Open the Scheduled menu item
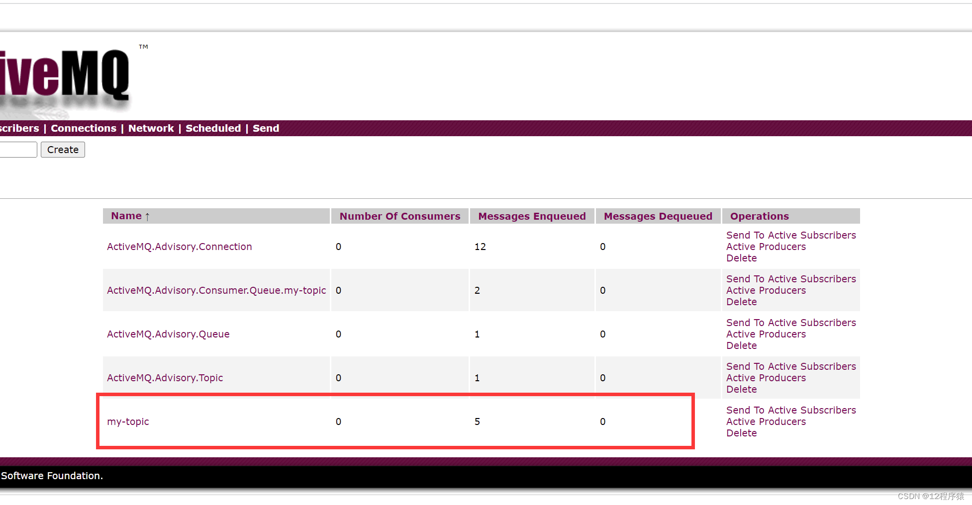The width and height of the screenshot is (972, 505). [213, 128]
